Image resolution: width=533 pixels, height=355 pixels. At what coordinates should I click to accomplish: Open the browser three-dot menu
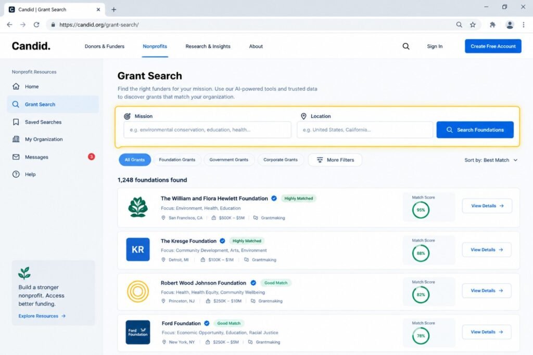point(524,24)
